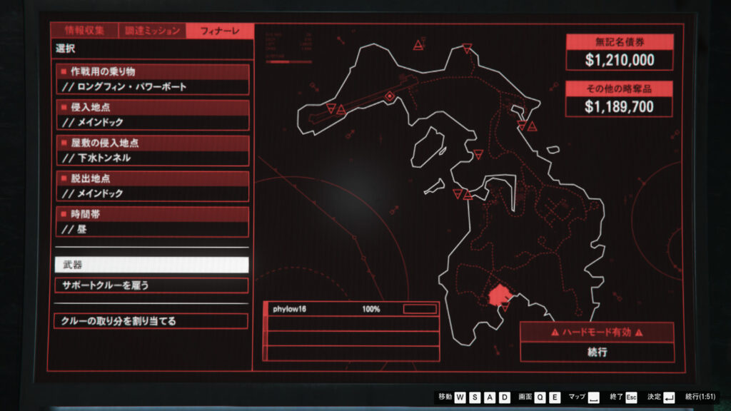
Task: Click phylow16's 100% cut value
Action: click(x=371, y=309)
